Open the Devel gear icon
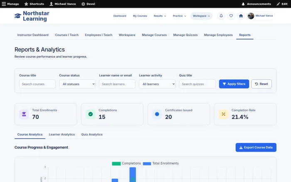Image resolution: width=291 pixels, height=182 pixels. point(83,4)
